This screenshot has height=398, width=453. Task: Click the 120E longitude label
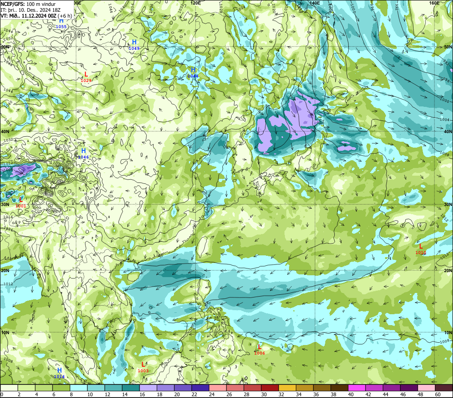coord(196,3)
